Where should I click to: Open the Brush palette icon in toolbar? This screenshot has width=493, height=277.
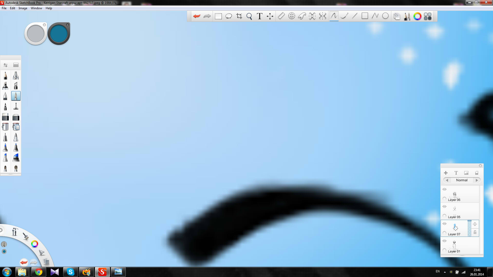407,16
